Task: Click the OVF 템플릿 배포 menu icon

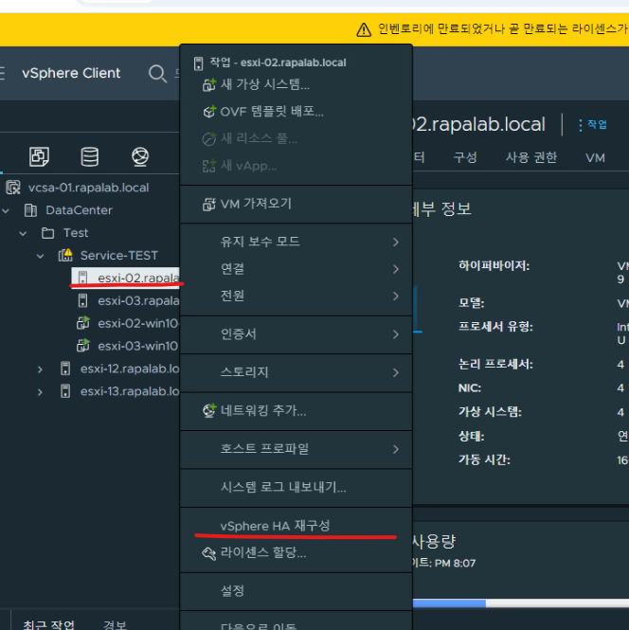Action: tap(208, 112)
